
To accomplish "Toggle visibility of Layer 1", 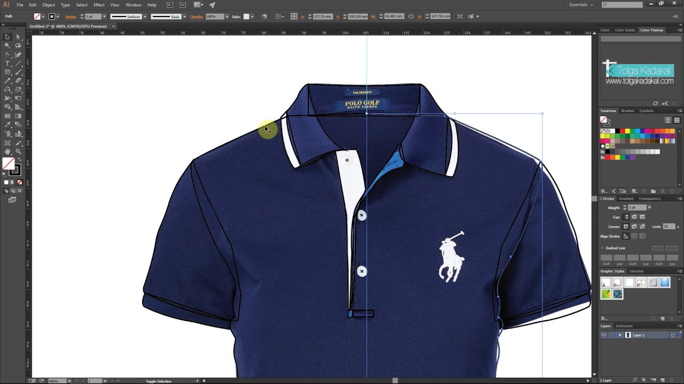I will click(x=603, y=335).
